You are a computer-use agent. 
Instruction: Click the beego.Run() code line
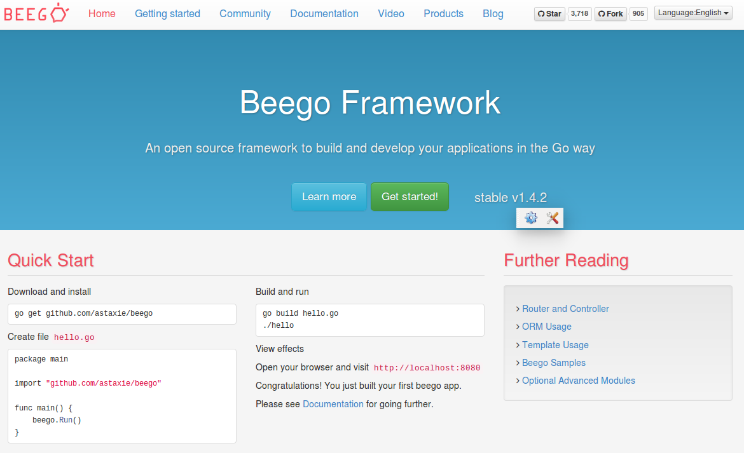coord(57,420)
